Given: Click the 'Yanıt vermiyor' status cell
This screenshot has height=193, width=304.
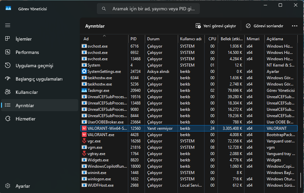Looking at the screenshot, I should tap(160, 128).
